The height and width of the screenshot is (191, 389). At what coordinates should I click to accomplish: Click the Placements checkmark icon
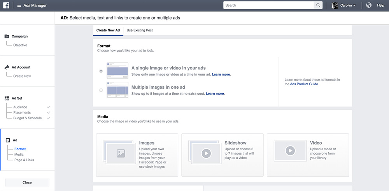point(49,112)
